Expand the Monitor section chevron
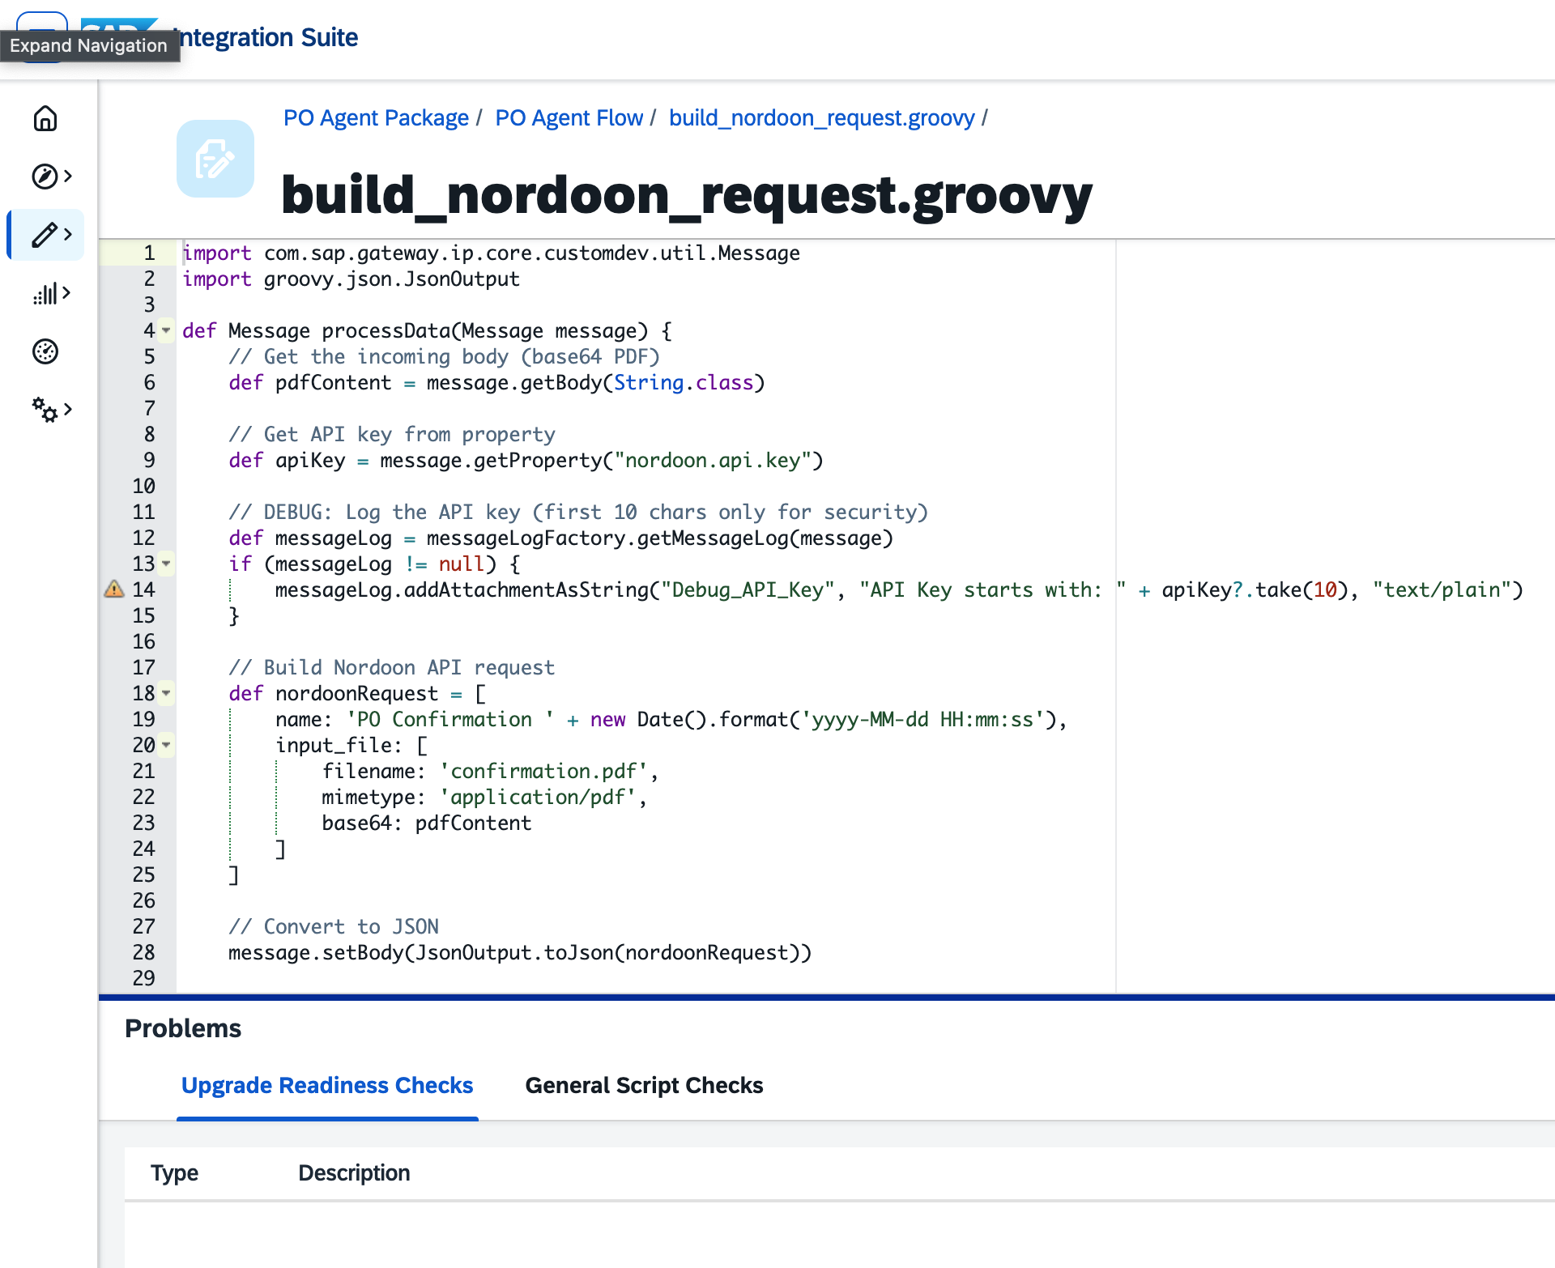The height and width of the screenshot is (1268, 1555). point(67,293)
